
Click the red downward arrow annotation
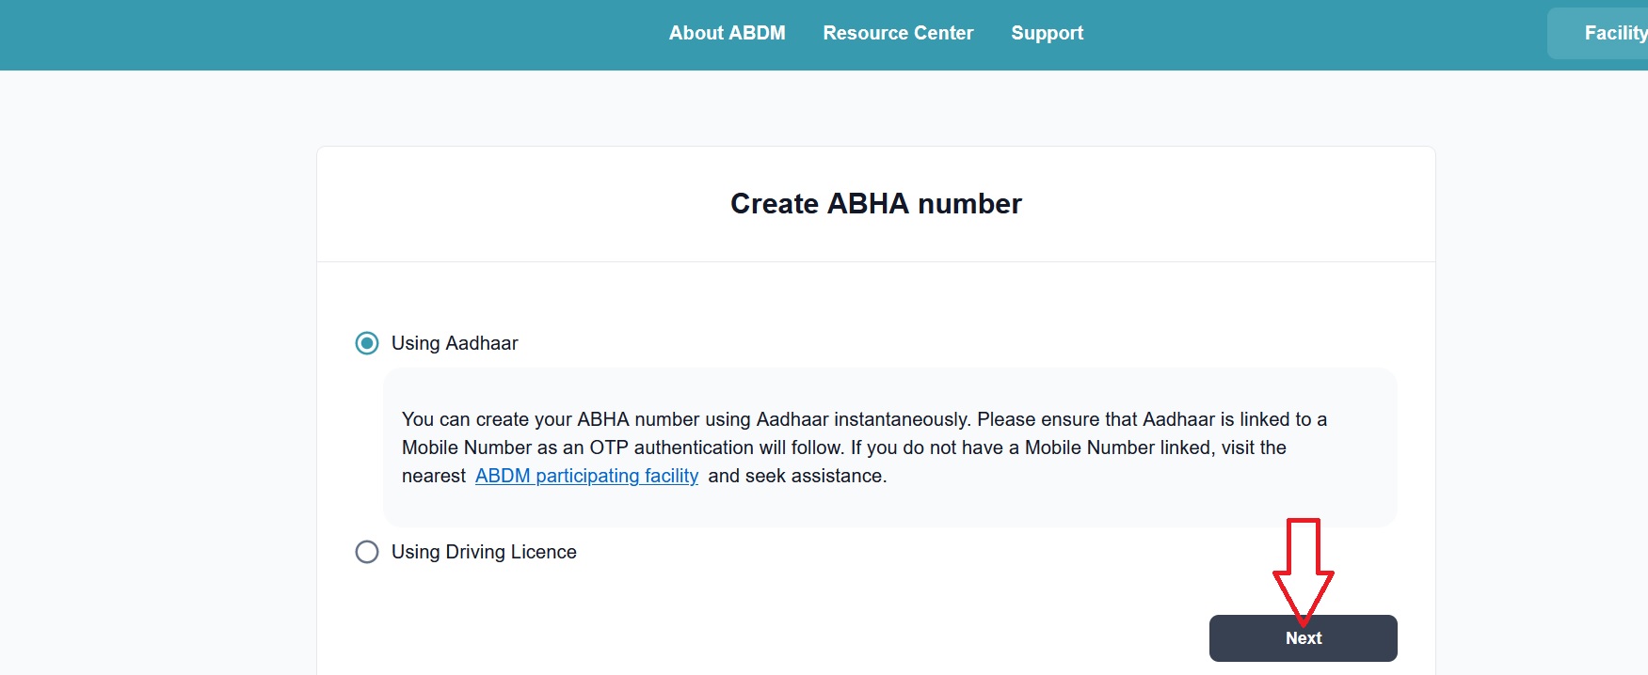(1303, 569)
